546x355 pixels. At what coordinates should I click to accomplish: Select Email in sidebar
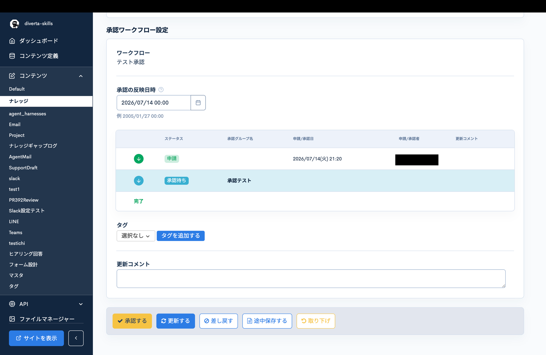pos(15,124)
